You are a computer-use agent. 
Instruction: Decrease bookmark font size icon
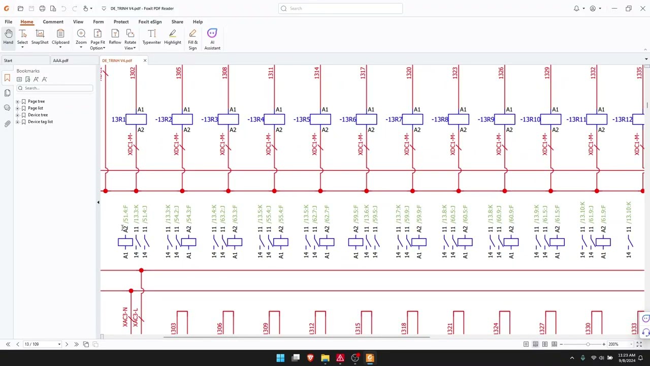[x=45, y=79]
